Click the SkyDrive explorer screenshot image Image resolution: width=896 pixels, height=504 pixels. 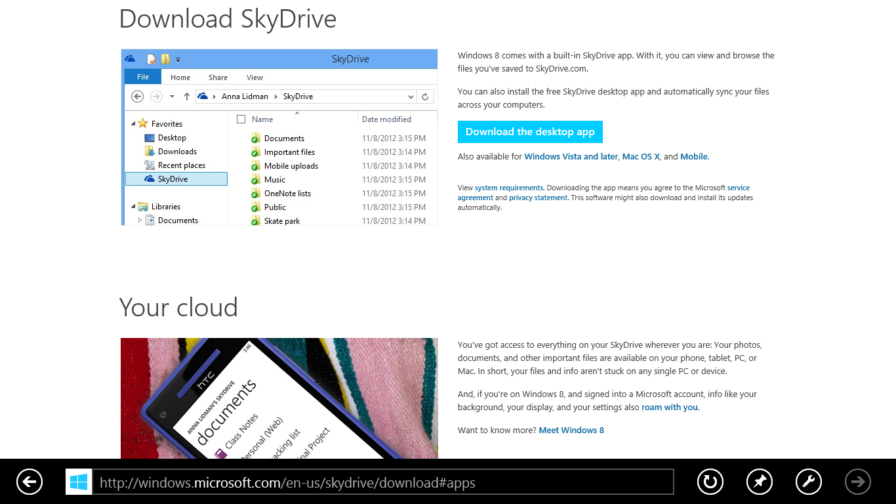279,137
